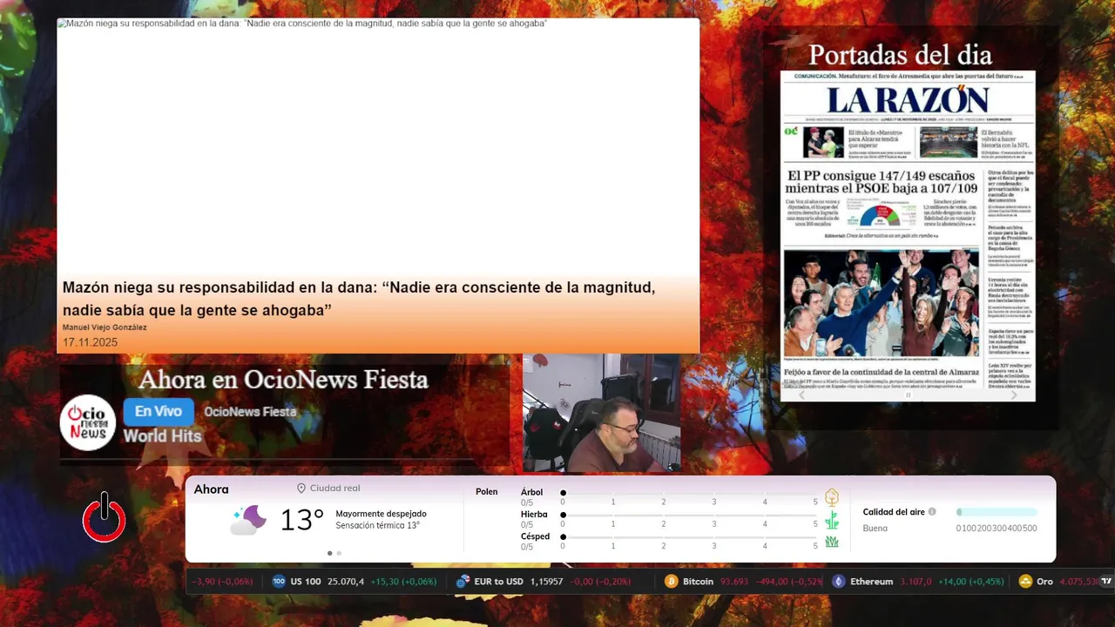Click the EUR to USD ticker name
Screen dimensions: 1115x627
coord(498,582)
